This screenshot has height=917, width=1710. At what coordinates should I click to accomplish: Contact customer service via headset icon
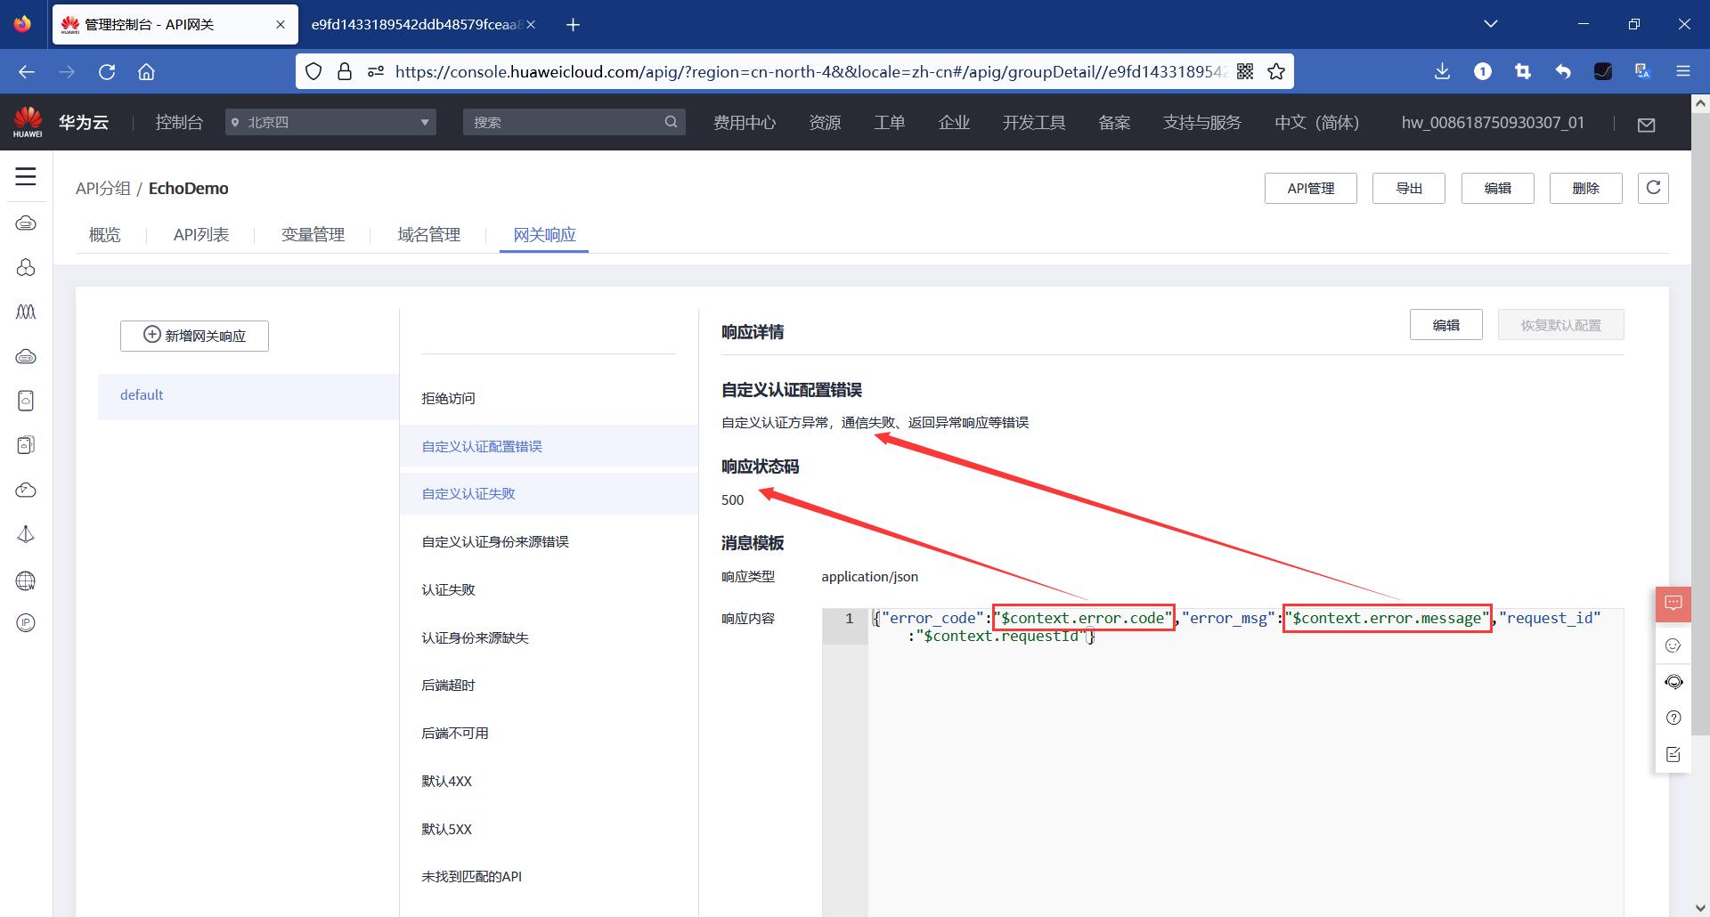pyautogui.click(x=1673, y=681)
